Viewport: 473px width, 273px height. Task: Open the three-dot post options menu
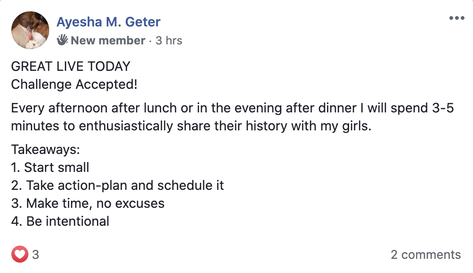[457, 18]
